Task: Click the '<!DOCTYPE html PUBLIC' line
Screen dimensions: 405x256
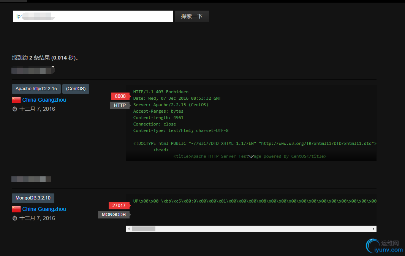Action: pyautogui.click(x=255, y=143)
